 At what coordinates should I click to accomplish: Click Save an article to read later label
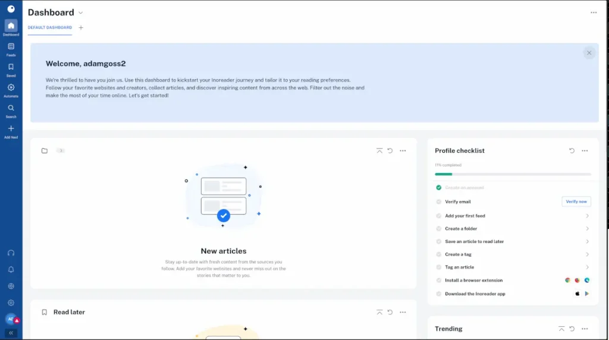pyautogui.click(x=474, y=241)
